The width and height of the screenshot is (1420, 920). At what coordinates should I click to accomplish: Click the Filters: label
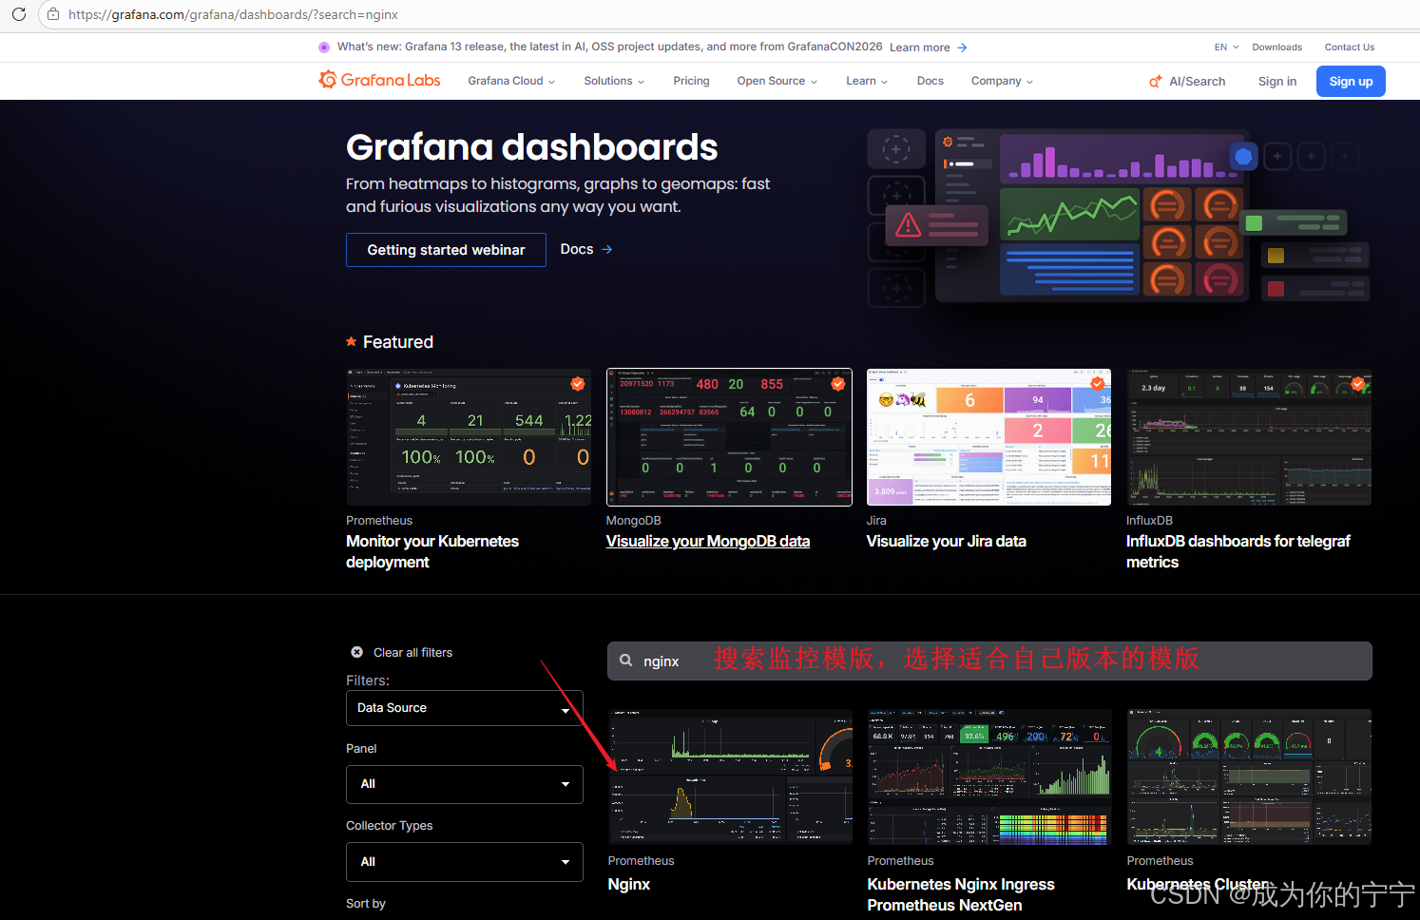tap(368, 680)
